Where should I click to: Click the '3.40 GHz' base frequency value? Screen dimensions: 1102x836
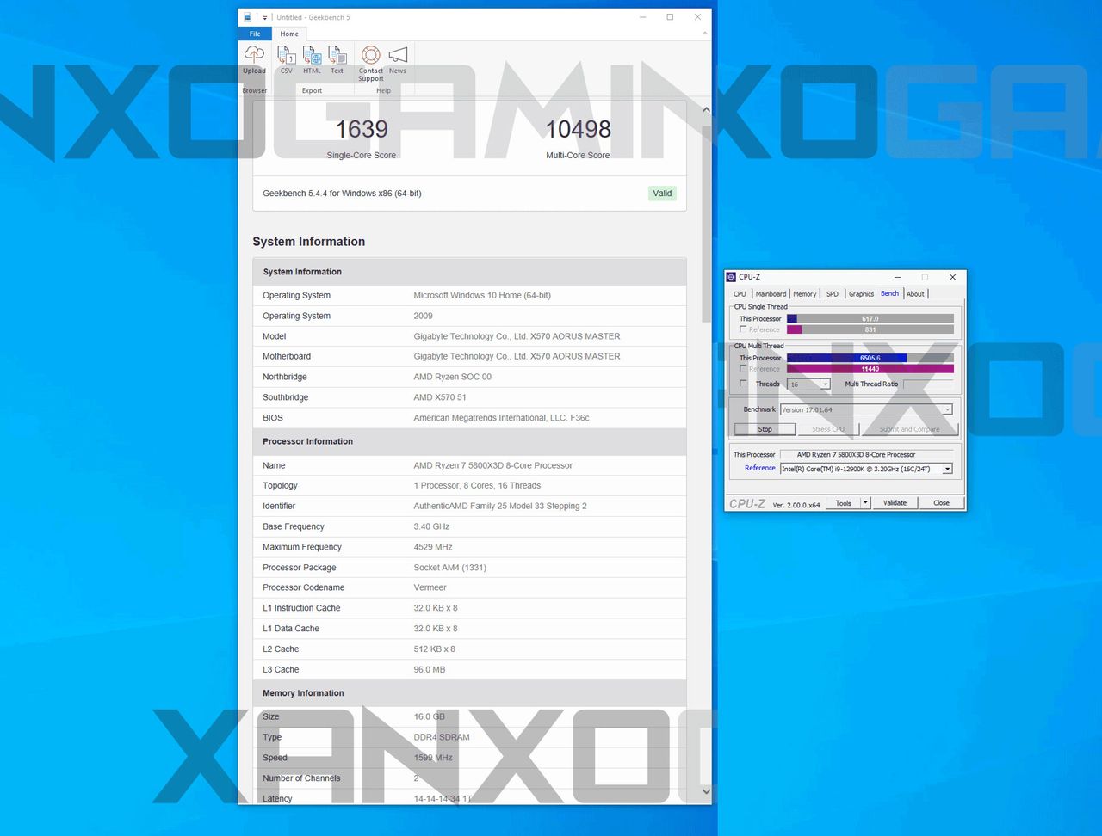432,526
